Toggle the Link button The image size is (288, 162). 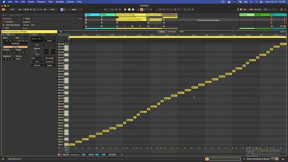12,9
